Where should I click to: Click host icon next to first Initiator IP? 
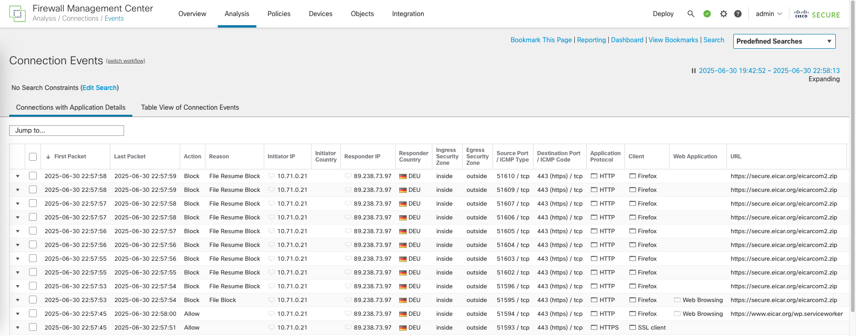[x=272, y=176]
